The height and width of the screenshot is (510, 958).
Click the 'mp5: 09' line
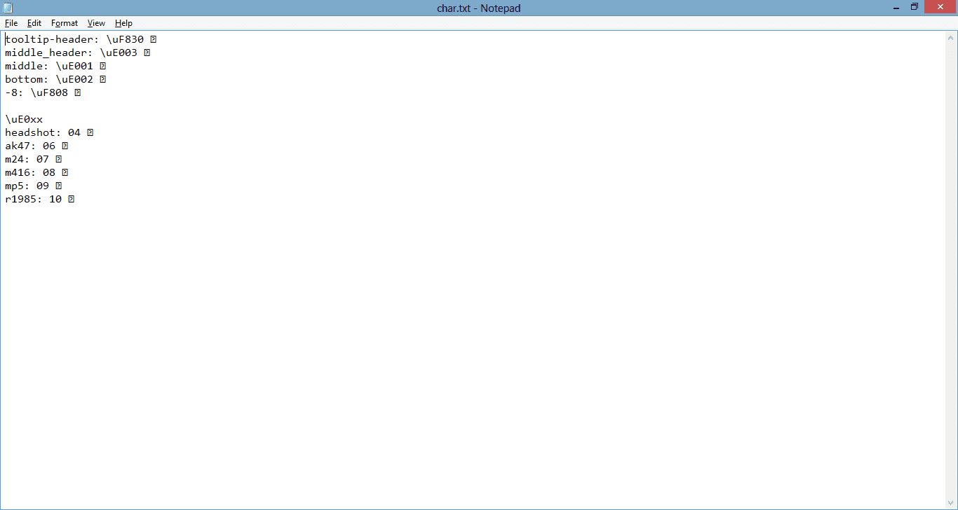click(x=34, y=186)
